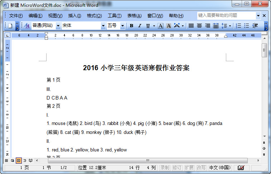Click line spacing icon
Image resolution: width=271 pixels, height=174 pixels.
[224, 26]
